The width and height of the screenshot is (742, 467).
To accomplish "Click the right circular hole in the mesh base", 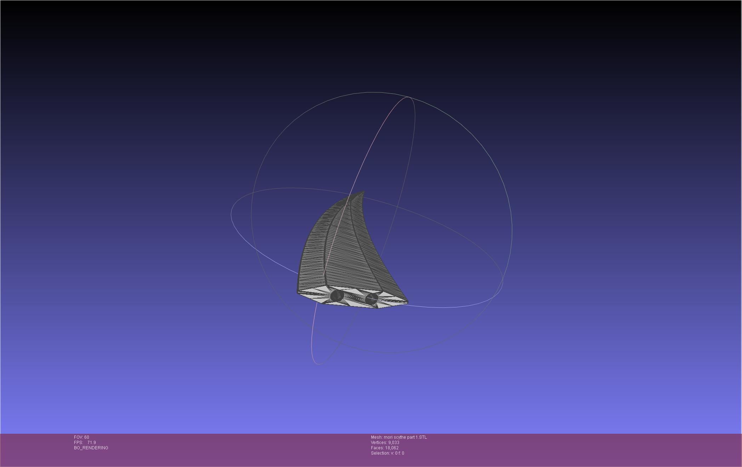I will click(x=371, y=299).
